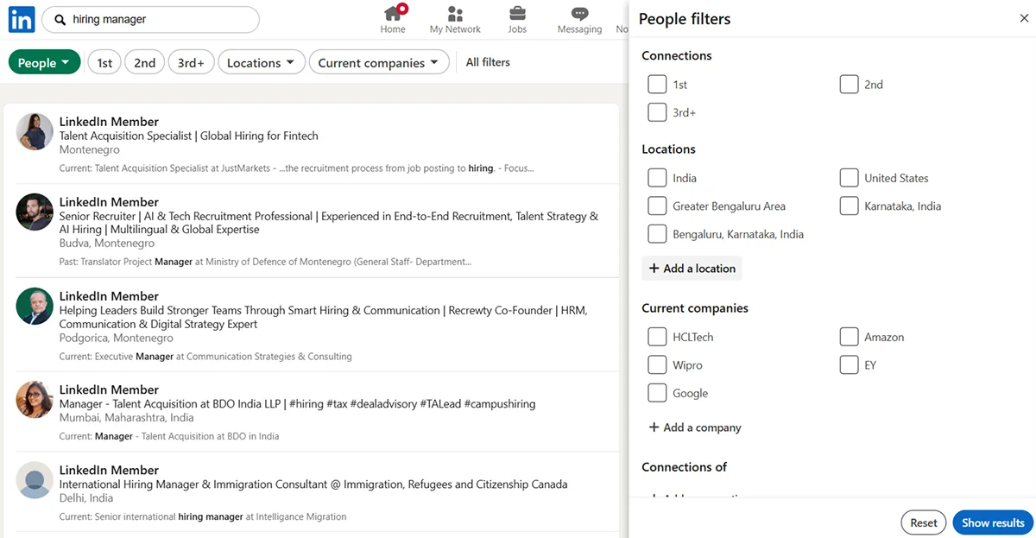Screen dimensions: 1036x538
Task: Open My Network icon
Action: click(x=455, y=14)
